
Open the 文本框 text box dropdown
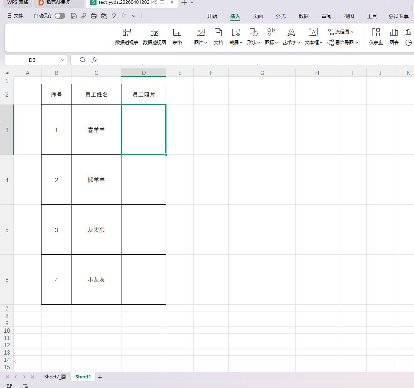click(x=313, y=37)
